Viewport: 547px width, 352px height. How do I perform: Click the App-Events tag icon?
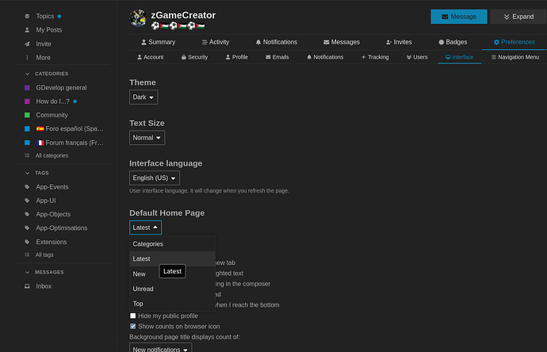pyautogui.click(x=27, y=187)
